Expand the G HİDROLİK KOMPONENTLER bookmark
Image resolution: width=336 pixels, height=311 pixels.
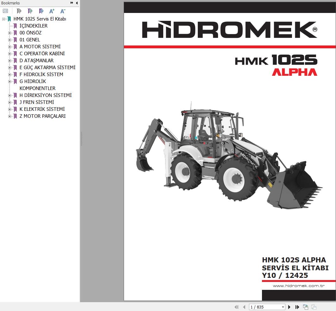point(9,81)
